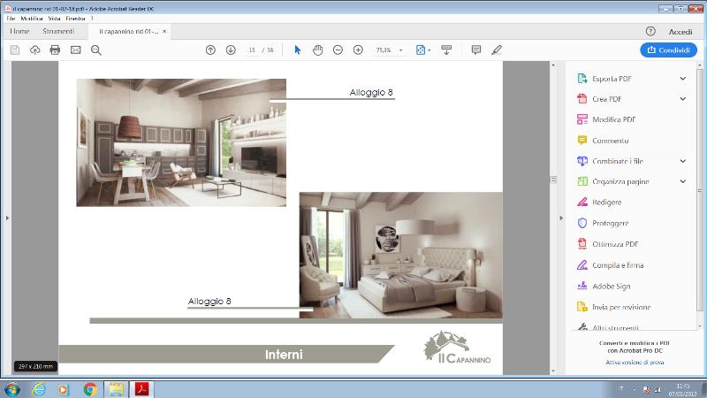Click the Condividi share button
The width and height of the screenshot is (707, 398).
point(665,50)
